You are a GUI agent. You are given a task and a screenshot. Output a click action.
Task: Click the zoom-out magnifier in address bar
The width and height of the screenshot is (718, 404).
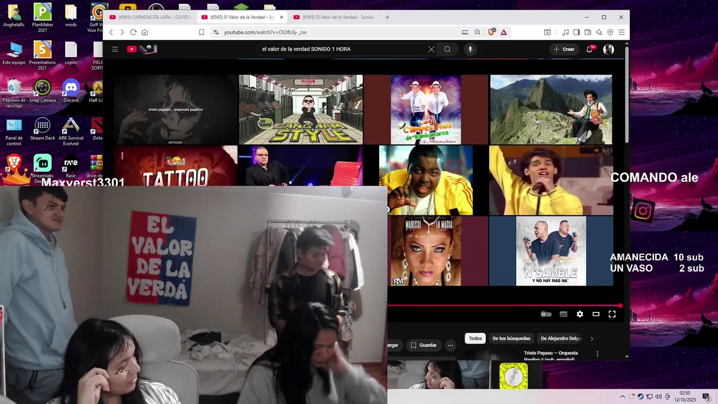pos(477,33)
